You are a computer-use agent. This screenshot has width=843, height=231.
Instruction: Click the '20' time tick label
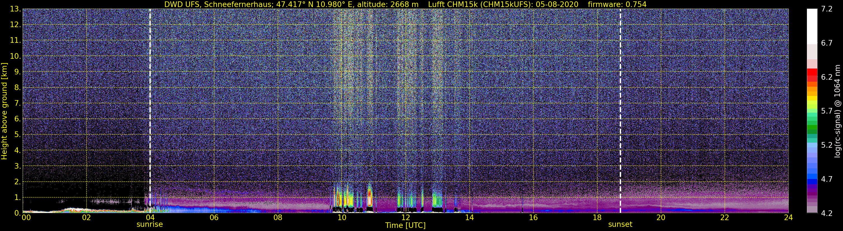[x=661, y=218]
